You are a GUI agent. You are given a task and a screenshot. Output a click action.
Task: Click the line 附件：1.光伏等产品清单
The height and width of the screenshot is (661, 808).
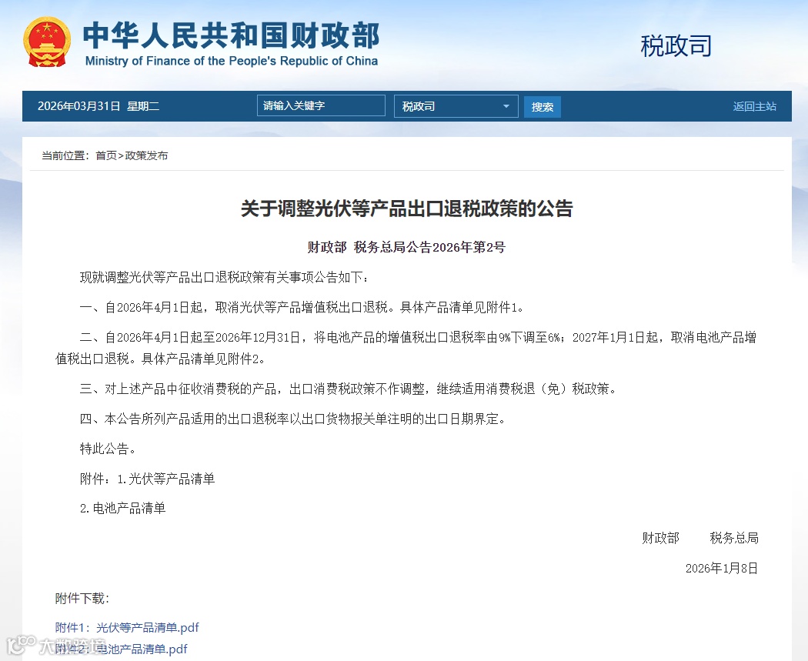[x=148, y=479]
